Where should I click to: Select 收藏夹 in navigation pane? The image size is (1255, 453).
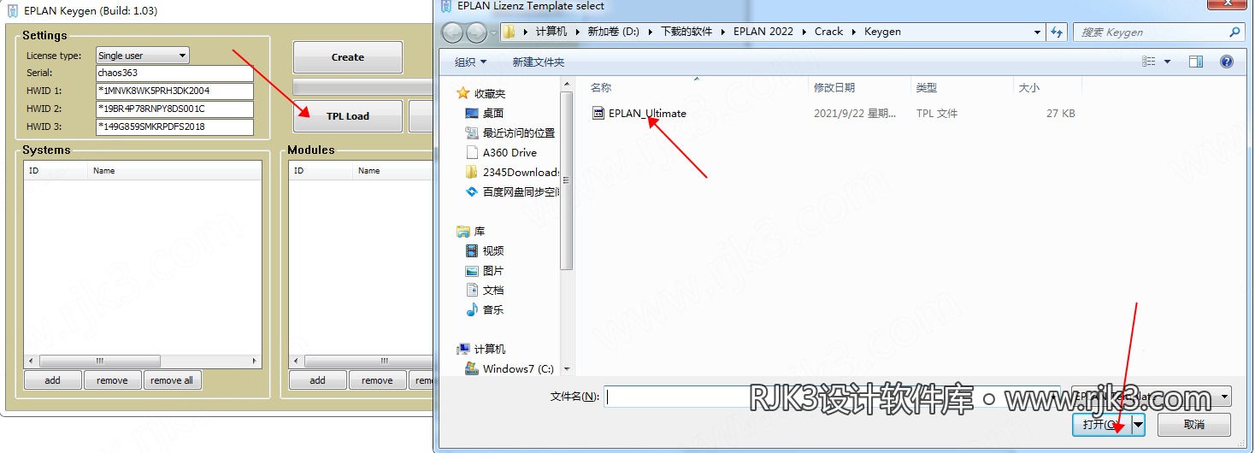tap(481, 93)
